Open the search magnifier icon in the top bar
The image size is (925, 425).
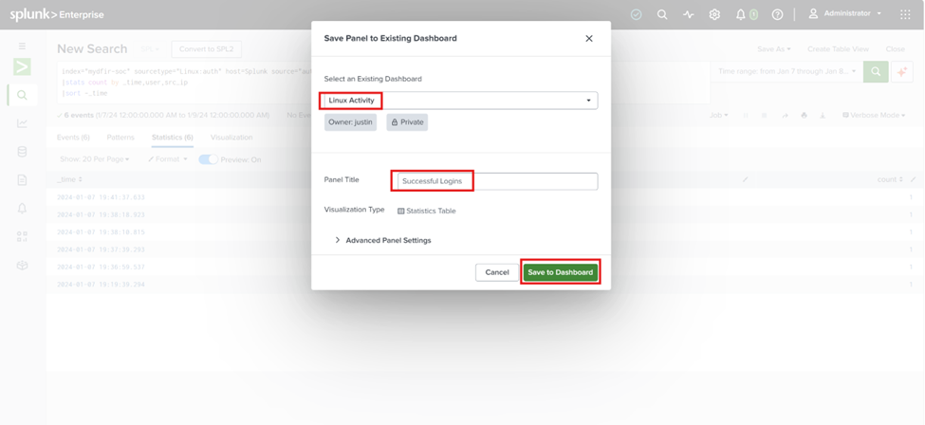[x=662, y=15]
